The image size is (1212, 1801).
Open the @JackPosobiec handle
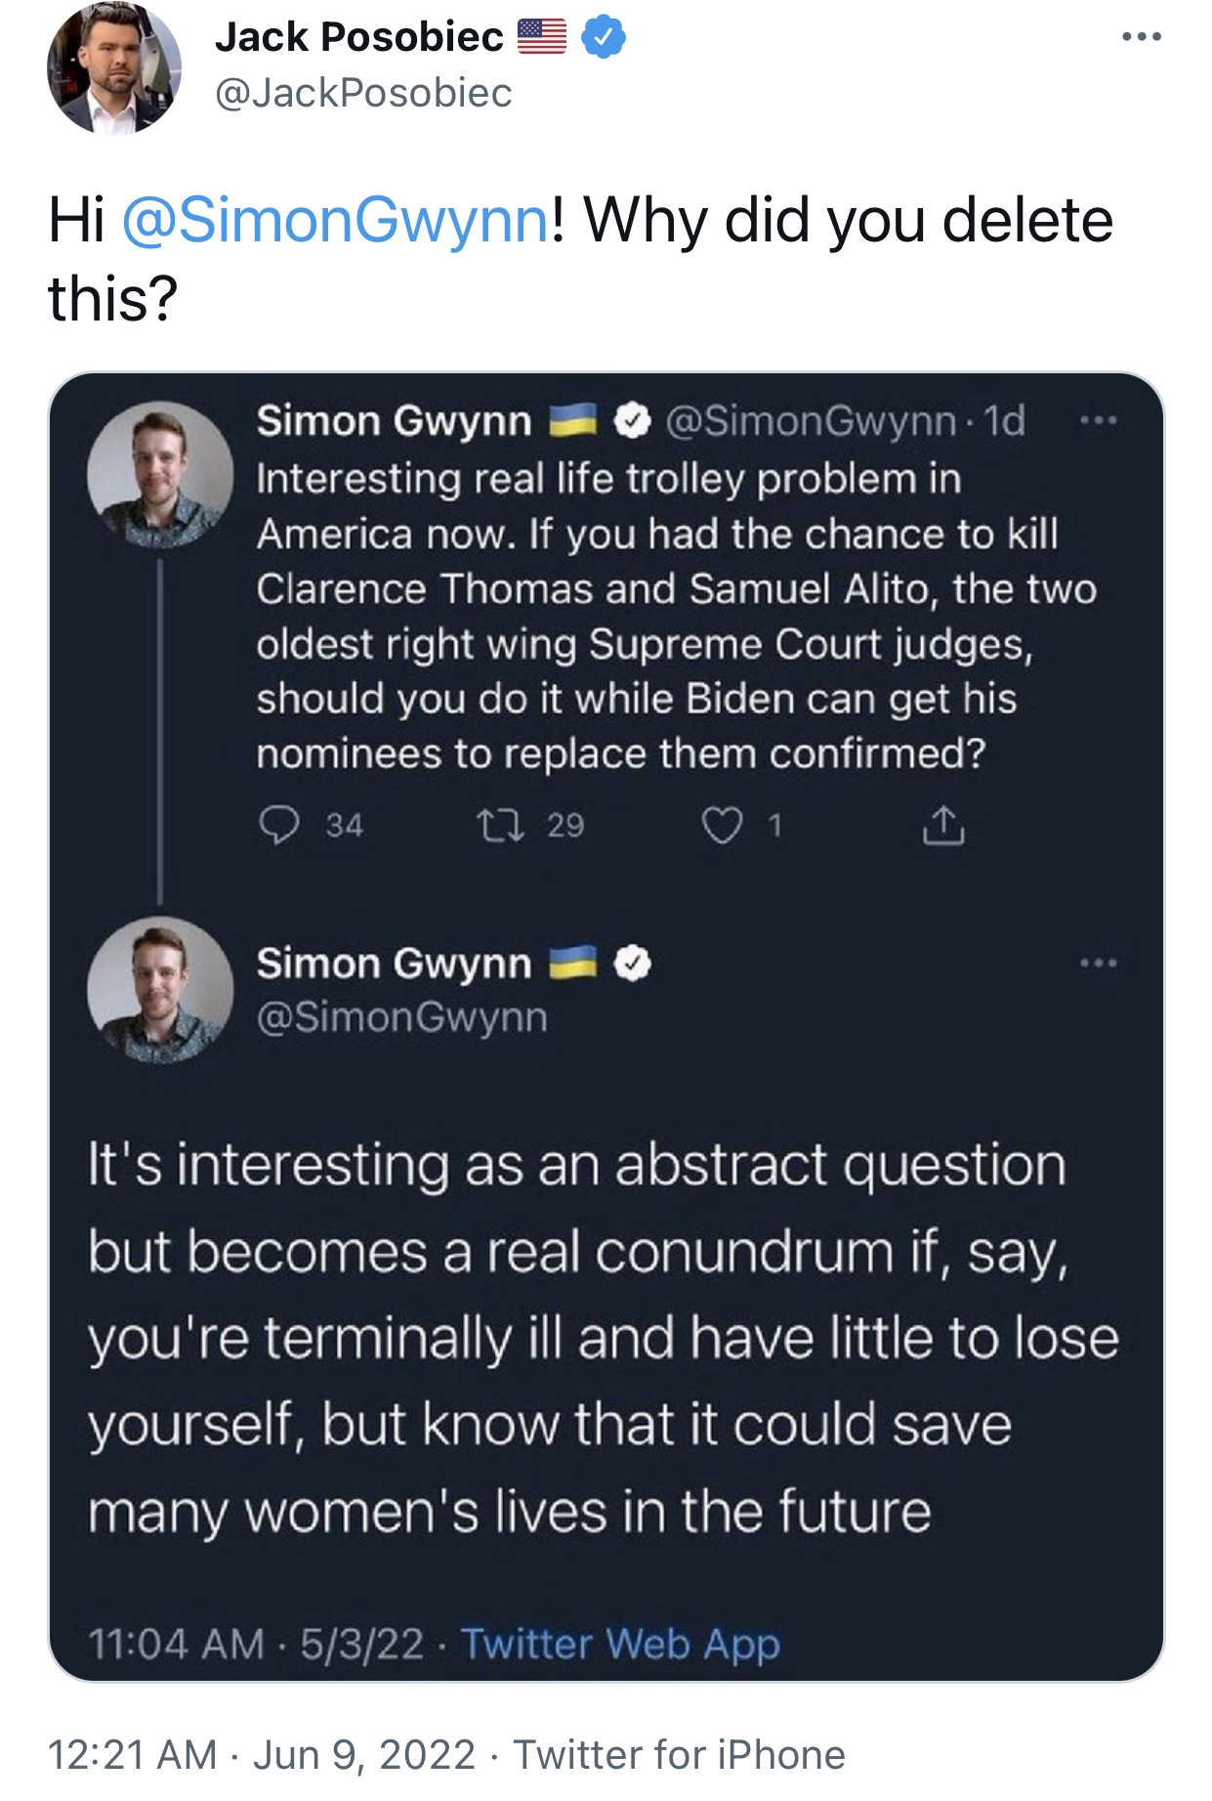[362, 94]
